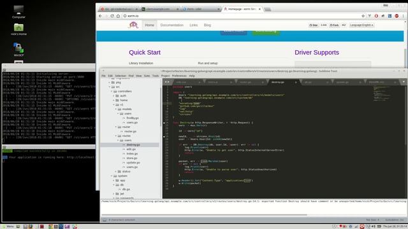Open the Computer desktop icon
This screenshot has height=229, width=408.
click(x=18, y=11)
